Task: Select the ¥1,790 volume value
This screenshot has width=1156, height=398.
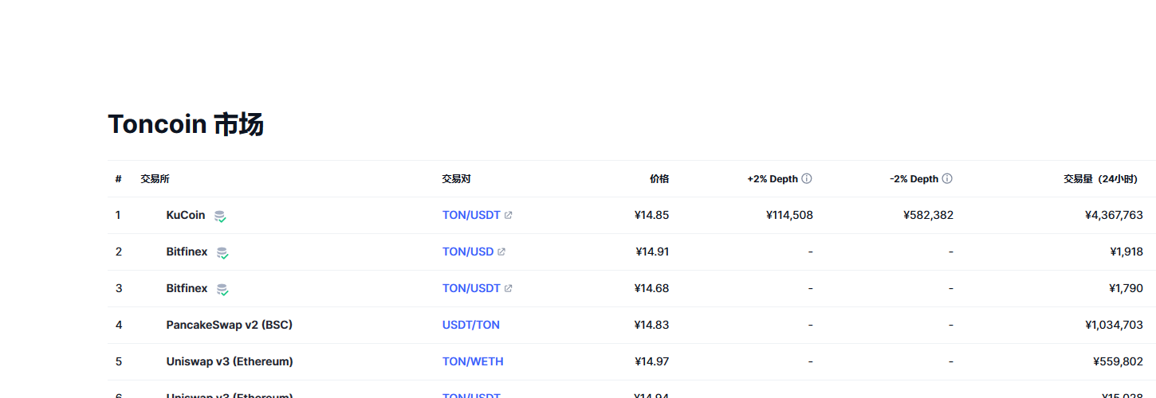Action: pos(1126,288)
